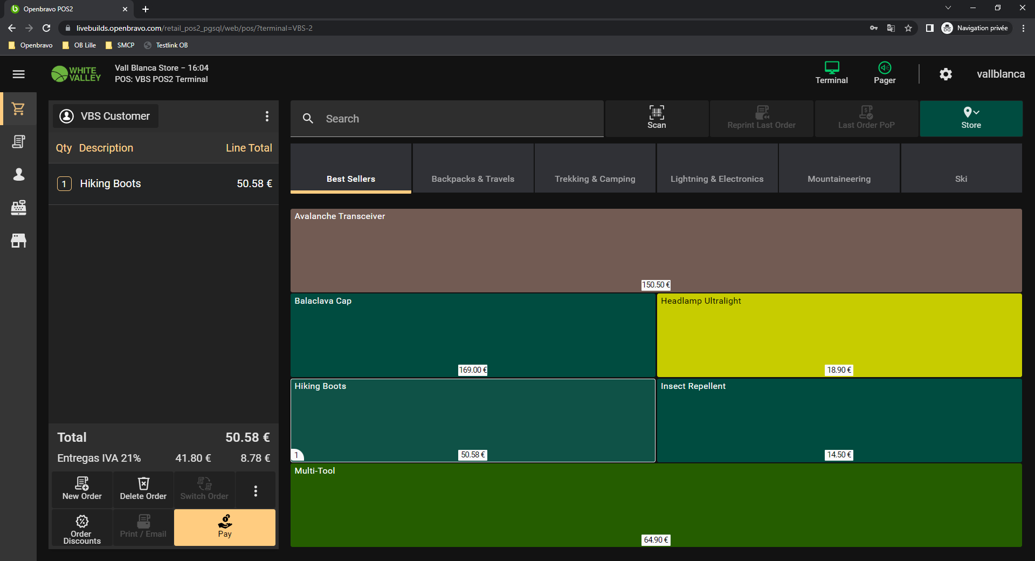Expand more order actions menu
The image size is (1035, 561).
click(x=256, y=490)
